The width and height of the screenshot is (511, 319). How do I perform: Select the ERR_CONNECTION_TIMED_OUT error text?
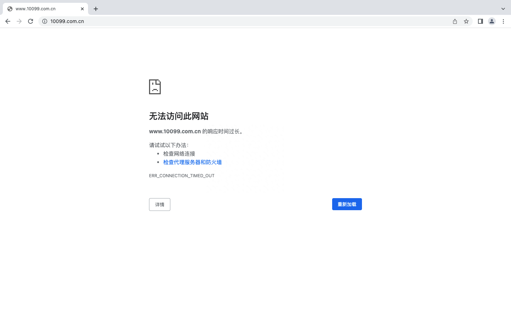tap(182, 175)
